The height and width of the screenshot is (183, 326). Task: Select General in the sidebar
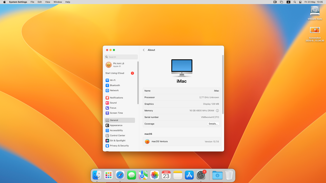click(x=120, y=120)
